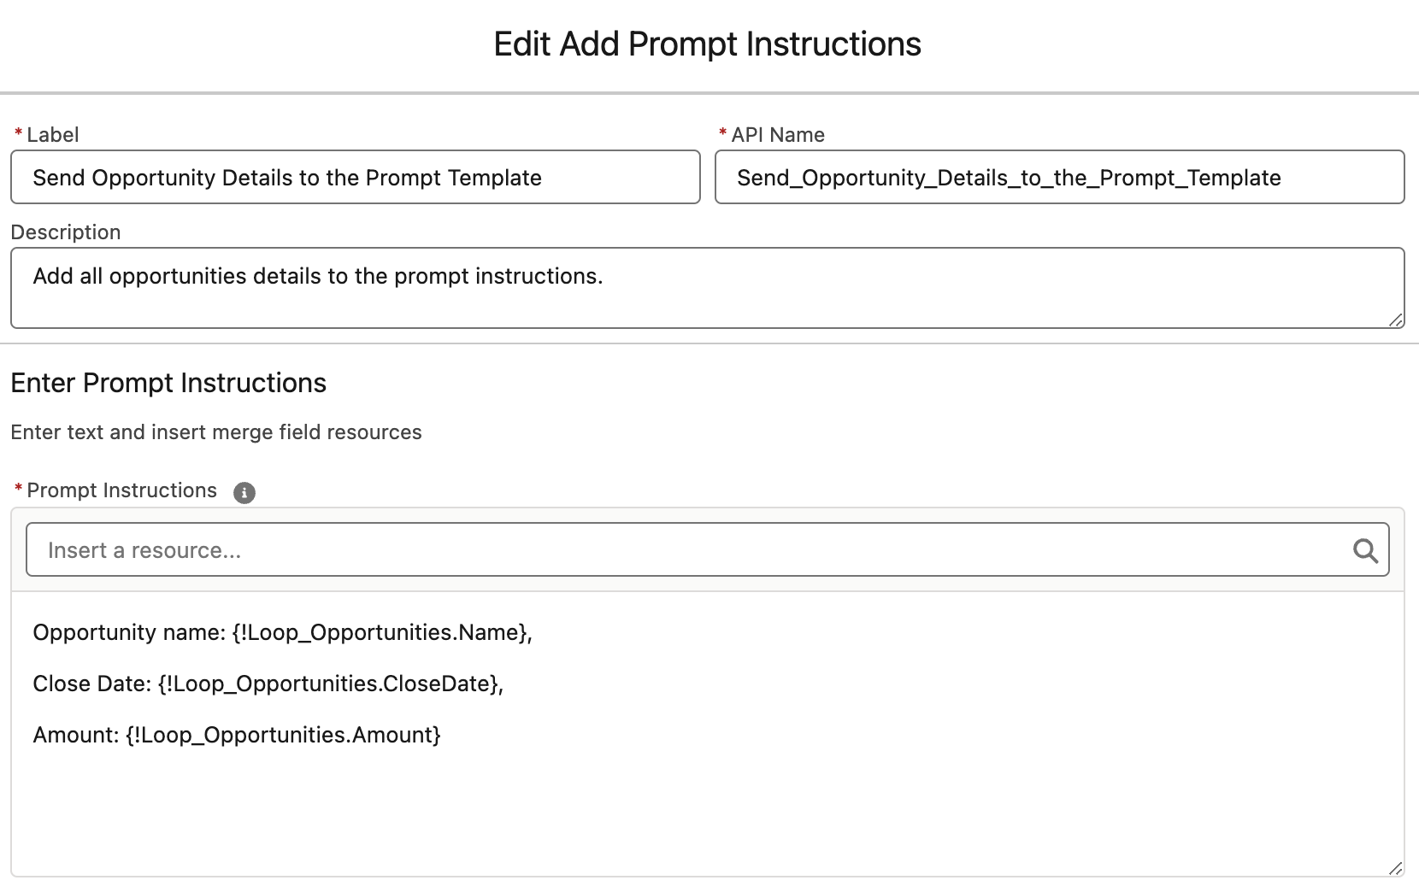Click the Prompt Instructions resize handle
Viewport: 1419px width, 892px height.
(x=1396, y=870)
